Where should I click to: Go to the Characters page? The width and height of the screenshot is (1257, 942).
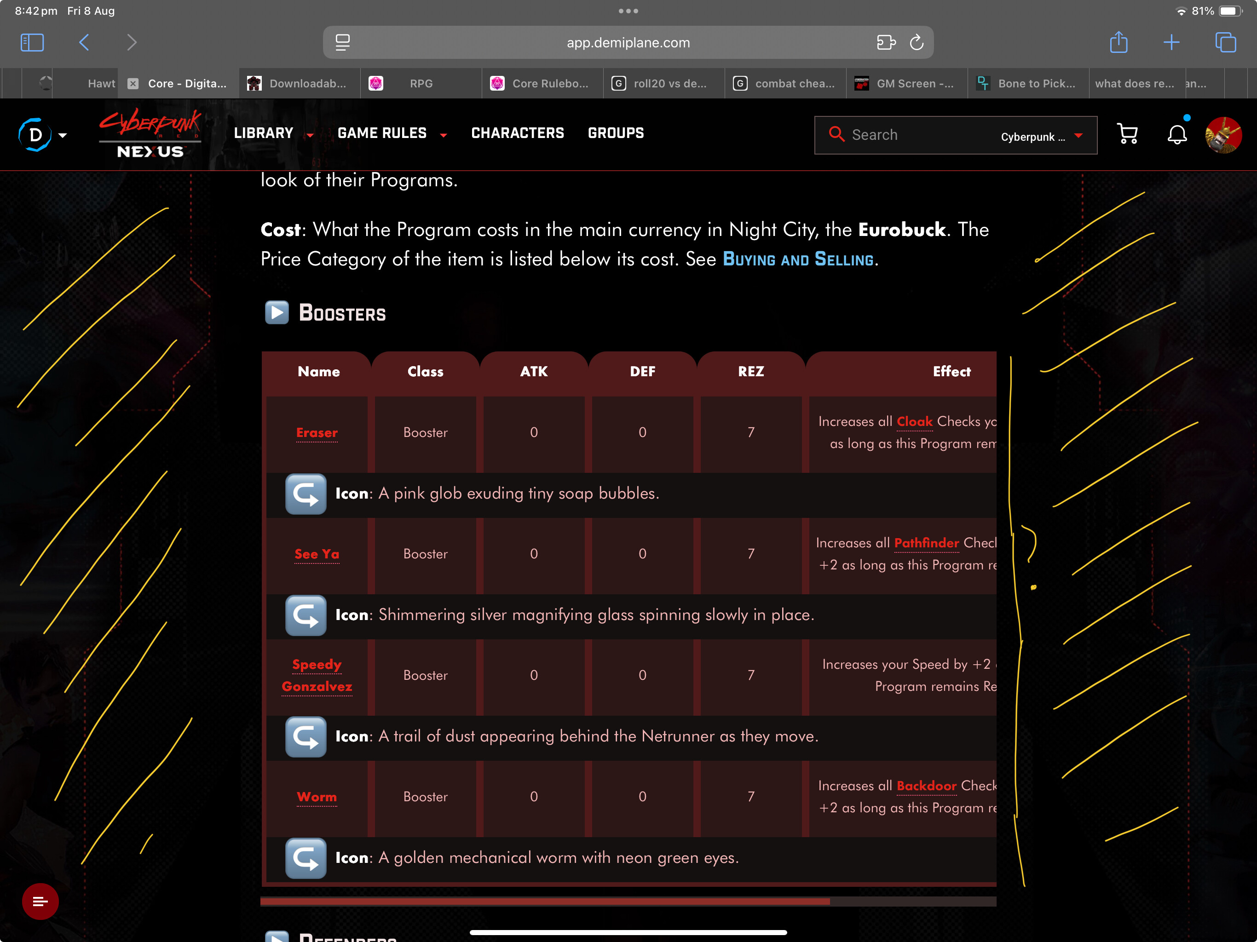point(518,133)
